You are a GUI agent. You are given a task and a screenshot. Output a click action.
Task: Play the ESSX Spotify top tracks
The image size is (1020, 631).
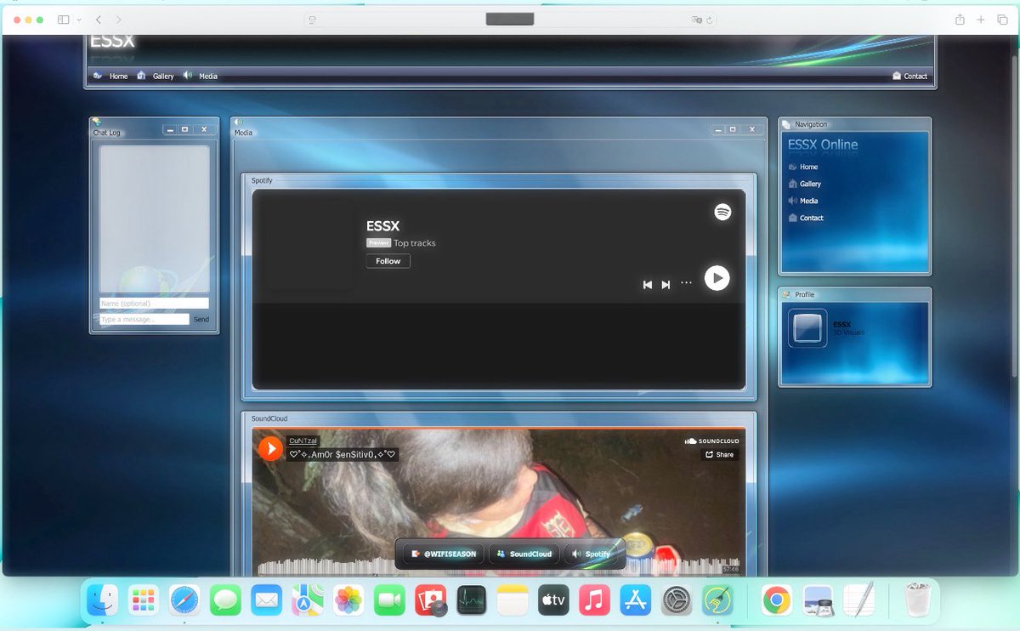coord(717,277)
